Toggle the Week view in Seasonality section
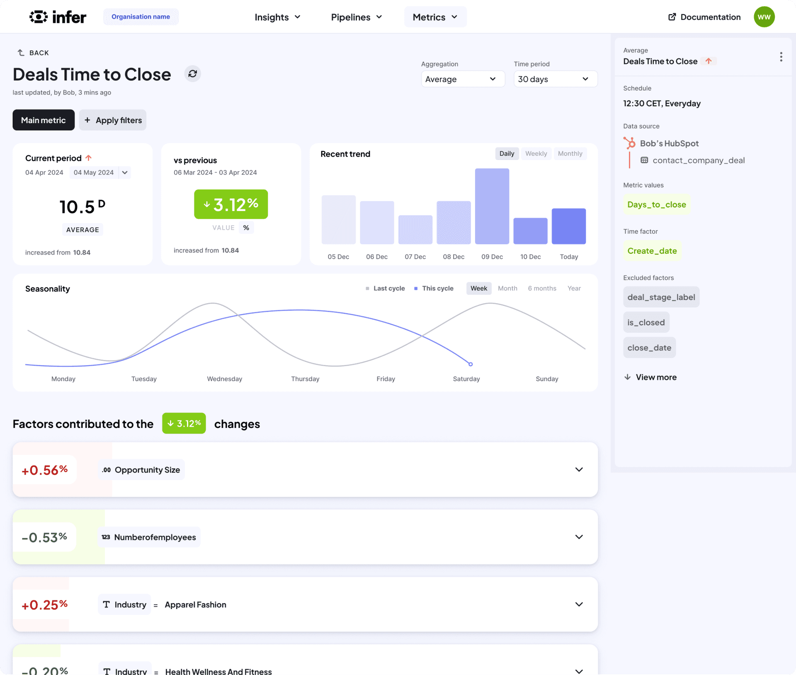 478,288
